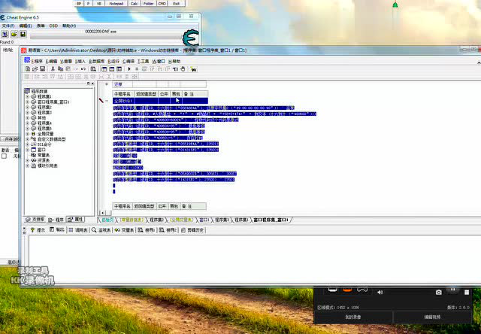
Task: Click the Run play triangle icon
Action: point(129,69)
